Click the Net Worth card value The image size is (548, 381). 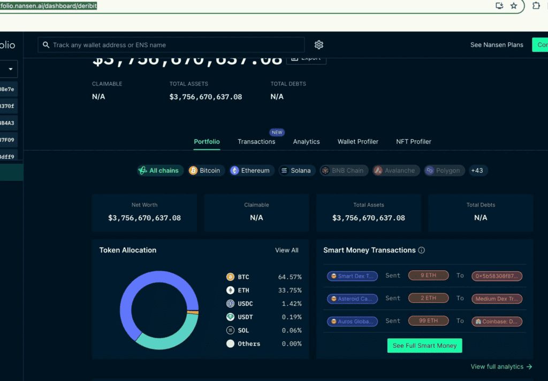(144, 218)
